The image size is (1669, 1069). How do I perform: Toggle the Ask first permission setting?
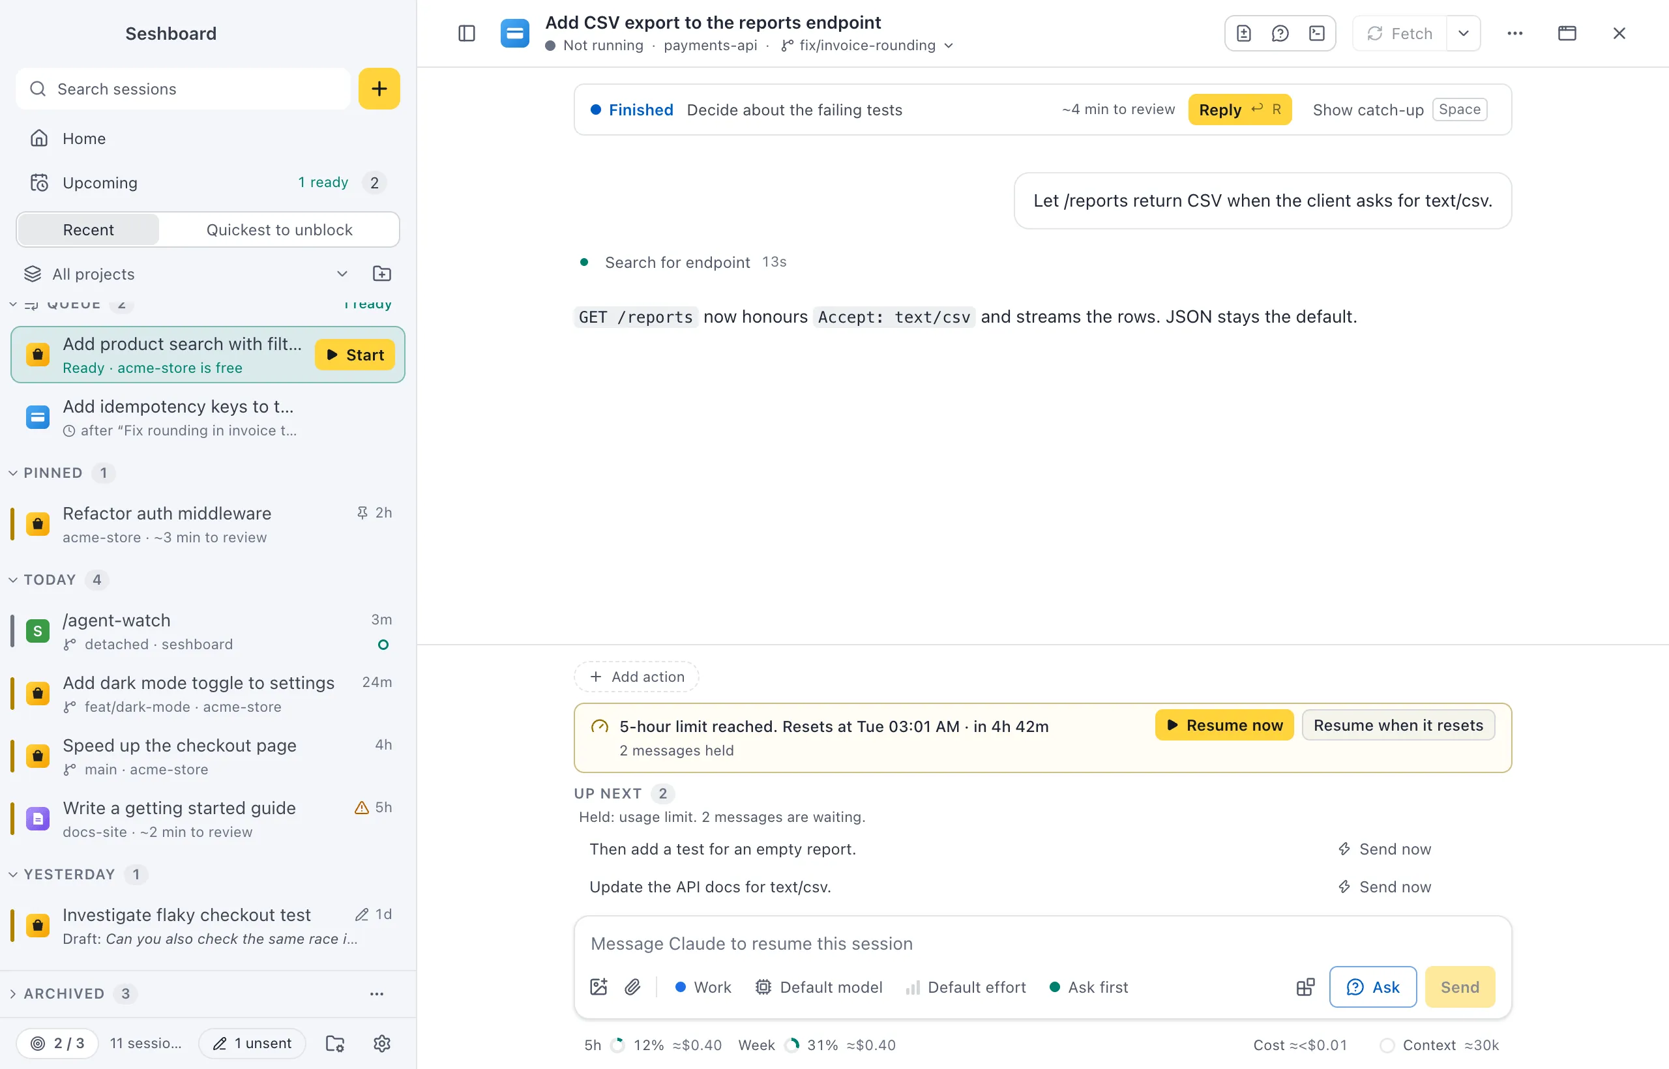[x=1089, y=986]
